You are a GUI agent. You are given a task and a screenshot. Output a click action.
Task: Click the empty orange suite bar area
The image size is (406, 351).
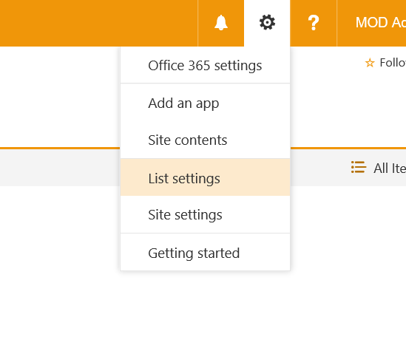click(98, 23)
